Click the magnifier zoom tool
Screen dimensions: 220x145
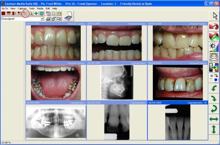pyautogui.click(x=31, y=13)
